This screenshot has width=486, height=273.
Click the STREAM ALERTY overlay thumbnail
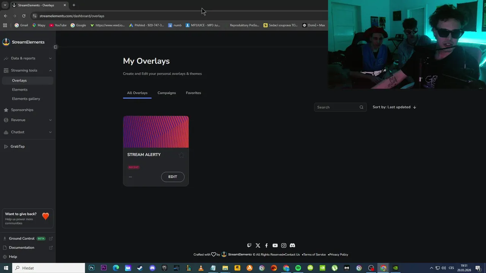(156, 132)
